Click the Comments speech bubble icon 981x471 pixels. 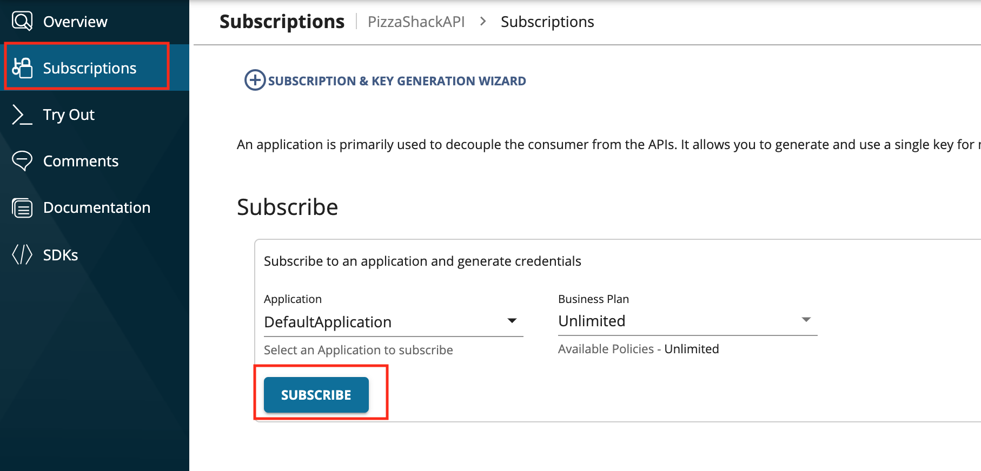coord(22,160)
